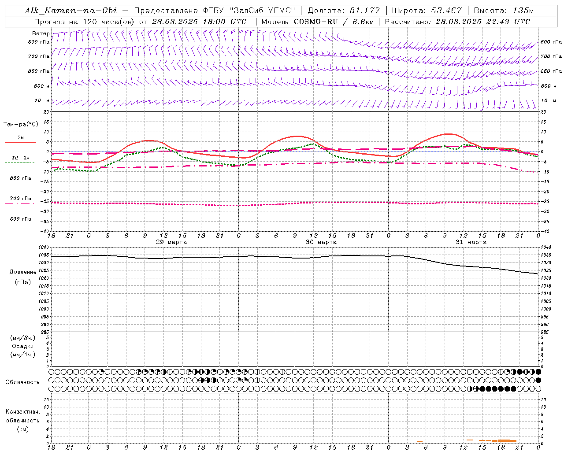Click the '31 марта' date label
This screenshot has width=564, height=451.
point(471,242)
